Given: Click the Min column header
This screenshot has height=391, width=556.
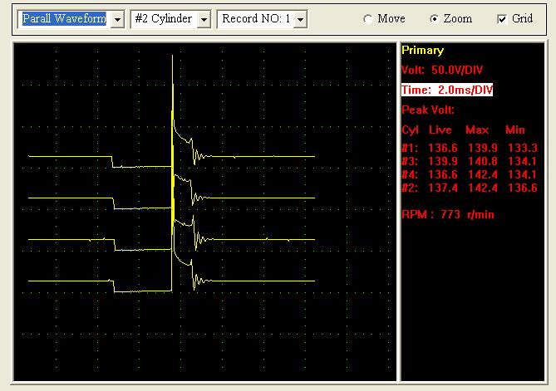Looking at the screenshot, I should [515, 130].
